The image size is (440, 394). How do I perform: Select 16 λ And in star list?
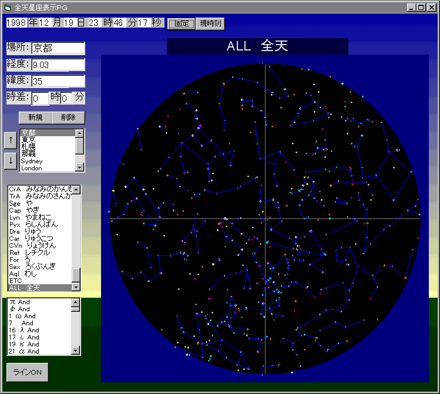point(39,330)
